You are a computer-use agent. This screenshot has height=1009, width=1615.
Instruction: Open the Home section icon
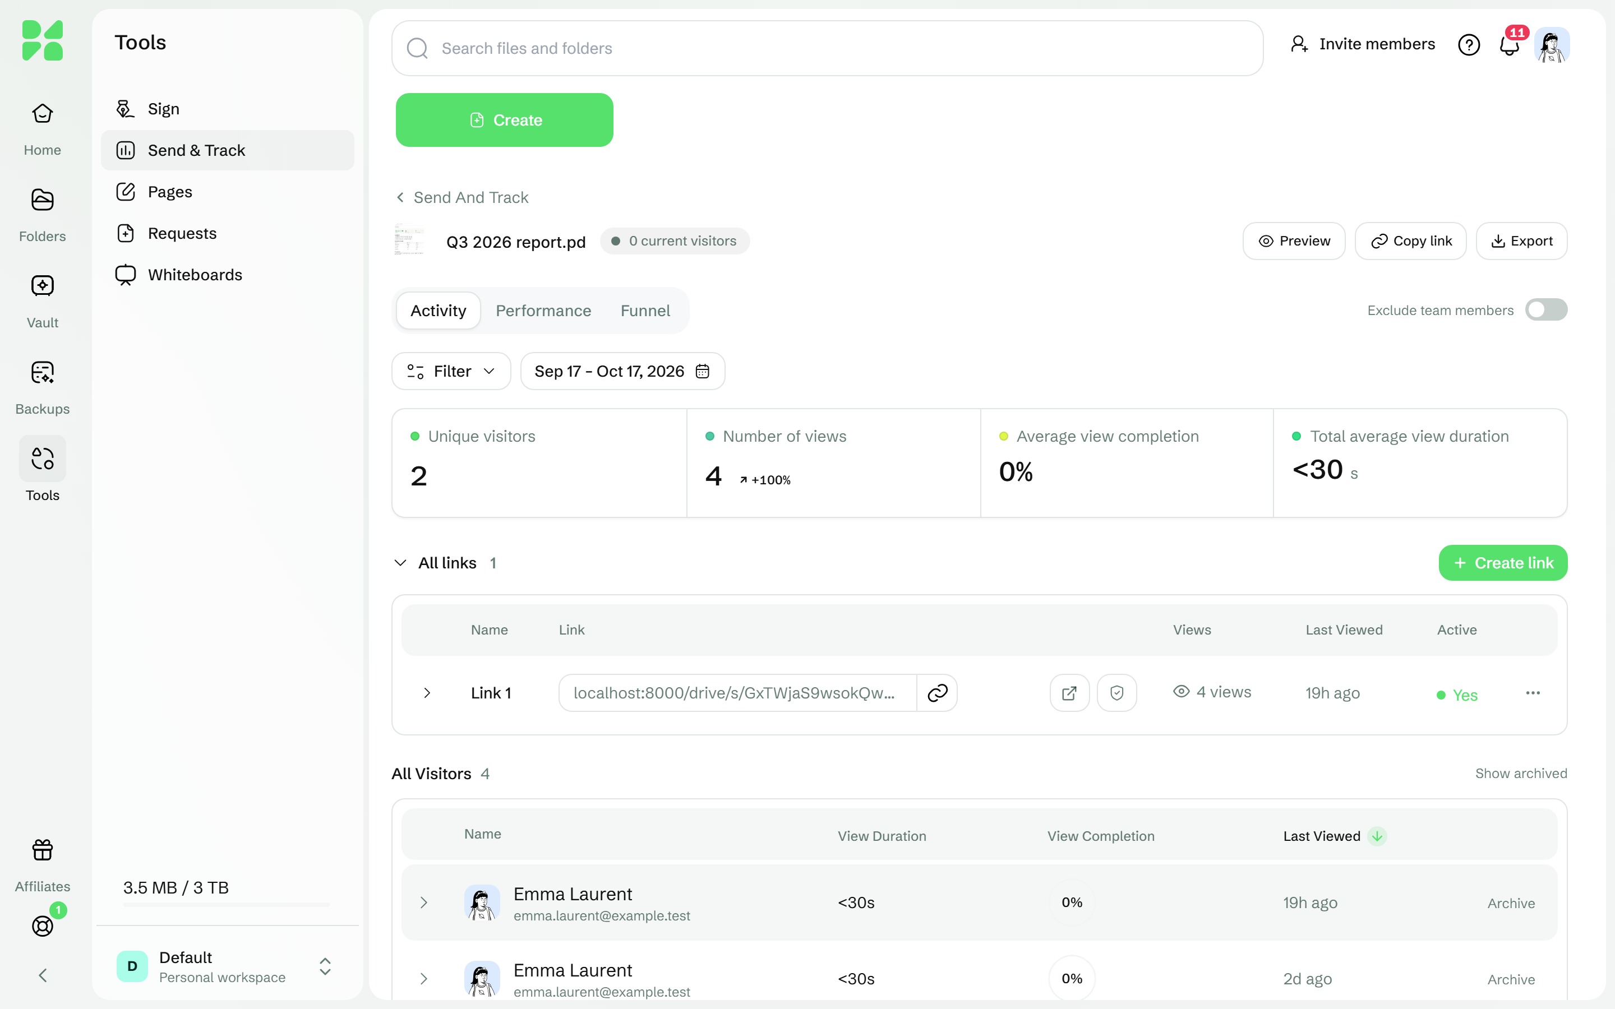click(42, 114)
